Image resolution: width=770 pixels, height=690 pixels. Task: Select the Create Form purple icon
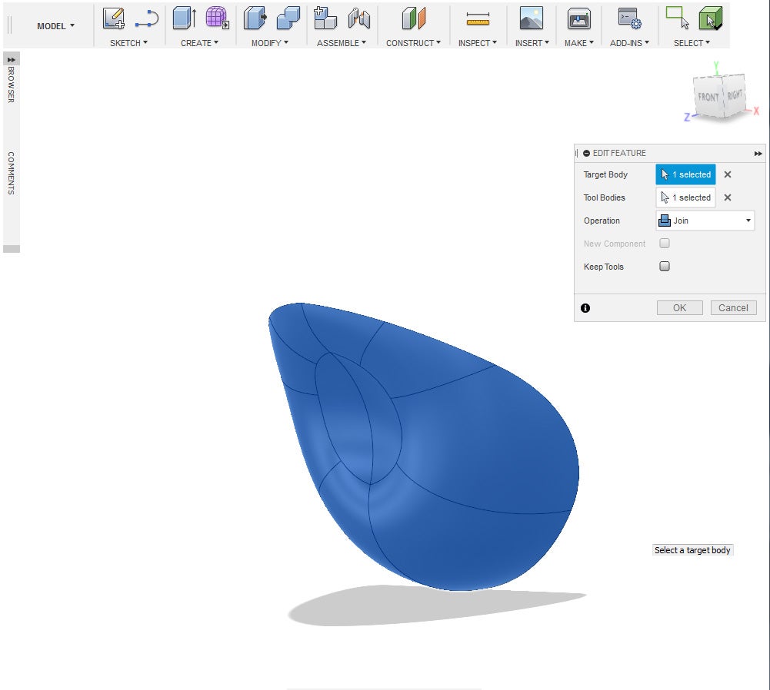[217, 18]
